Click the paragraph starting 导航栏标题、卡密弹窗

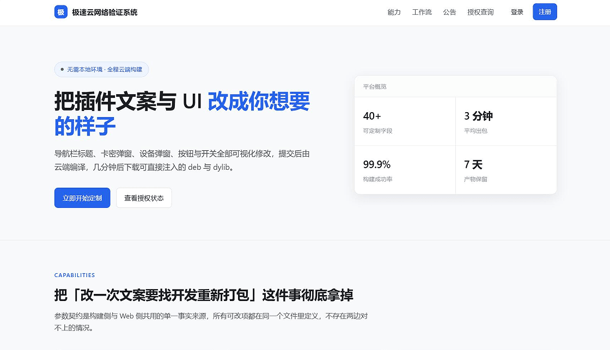tap(182, 160)
